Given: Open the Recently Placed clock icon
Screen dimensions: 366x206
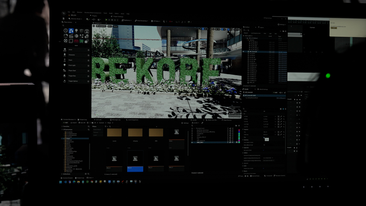Looking at the screenshot, I should point(66,31).
